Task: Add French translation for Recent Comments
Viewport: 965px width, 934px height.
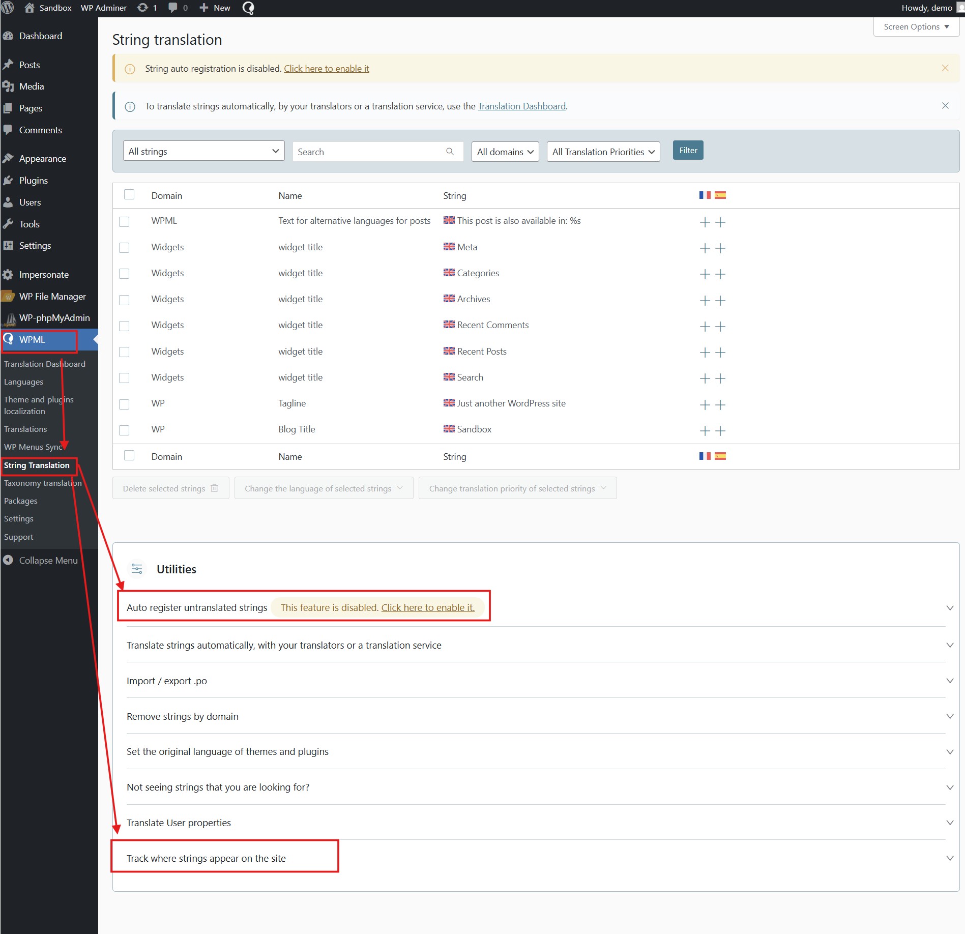Action: [x=705, y=327]
